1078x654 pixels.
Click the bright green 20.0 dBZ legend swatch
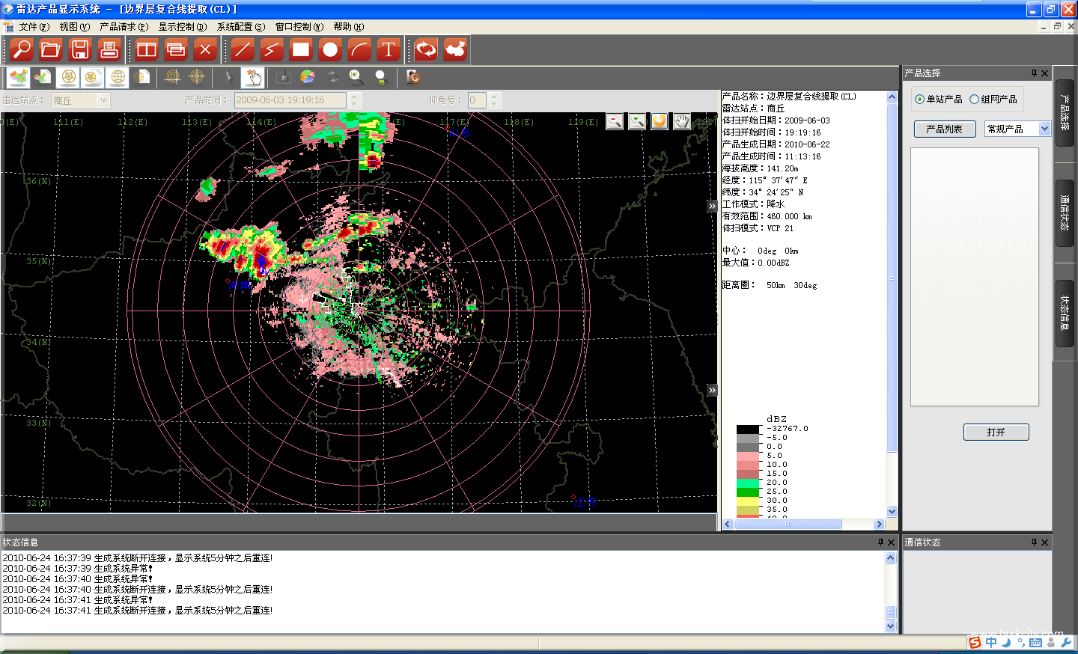748,483
